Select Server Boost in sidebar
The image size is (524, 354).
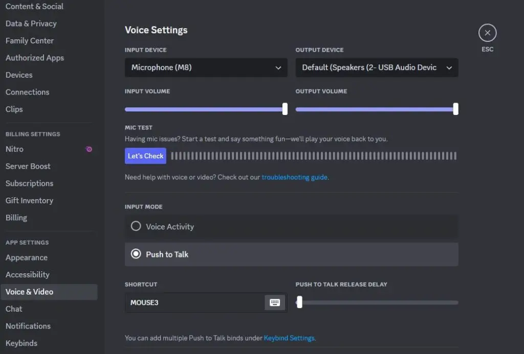pyautogui.click(x=28, y=166)
